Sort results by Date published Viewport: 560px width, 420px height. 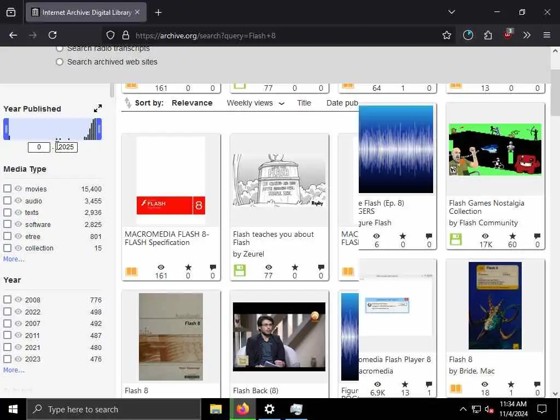342,103
